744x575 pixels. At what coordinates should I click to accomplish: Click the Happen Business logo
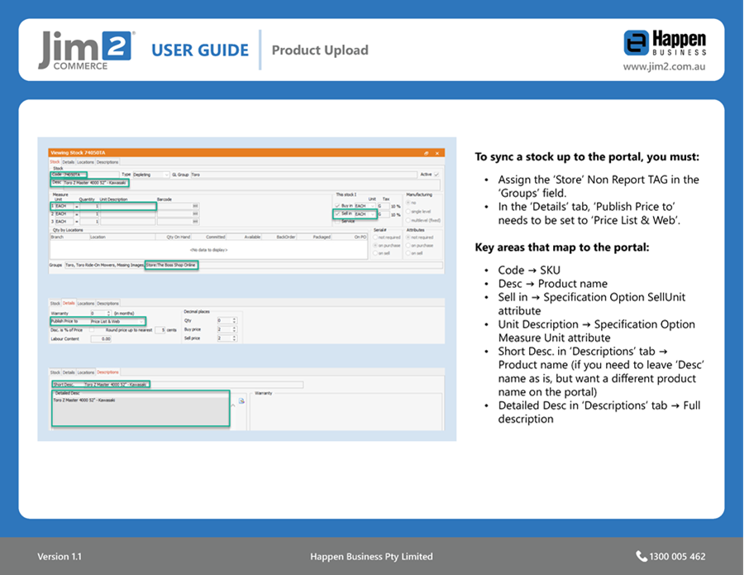pyautogui.click(x=665, y=42)
